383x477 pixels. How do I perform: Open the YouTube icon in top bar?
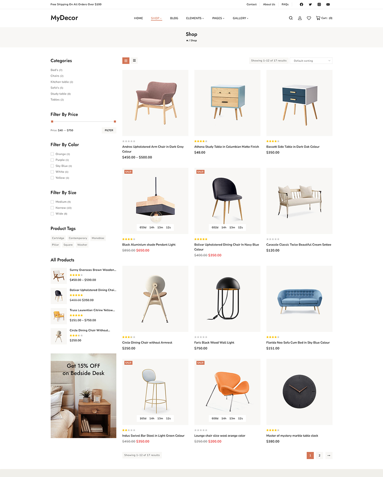(328, 4)
